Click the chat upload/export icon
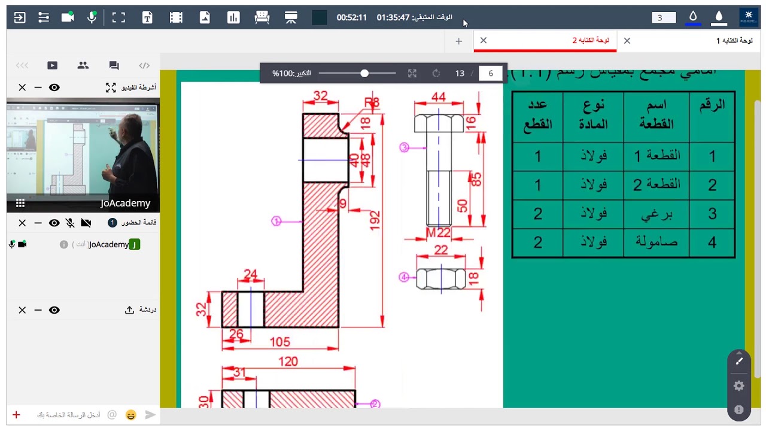Image resolution: width=766 pixels, height=431 pixels. pos(129,310)
